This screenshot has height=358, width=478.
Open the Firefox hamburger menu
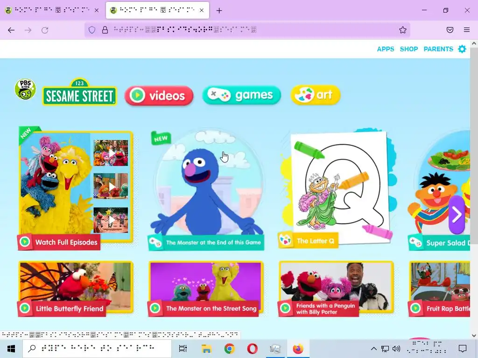(x=467, y=30)
